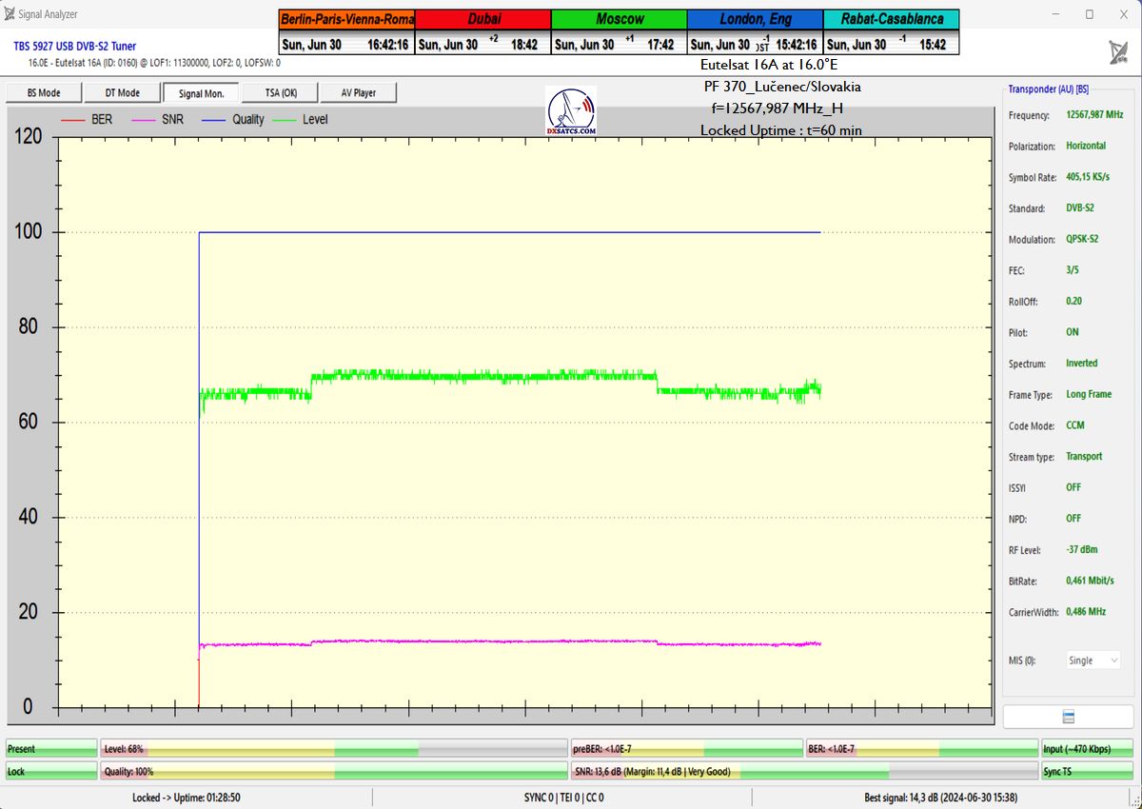
Task: Click the Sync TS indicator
Action: coord(1088,772)
